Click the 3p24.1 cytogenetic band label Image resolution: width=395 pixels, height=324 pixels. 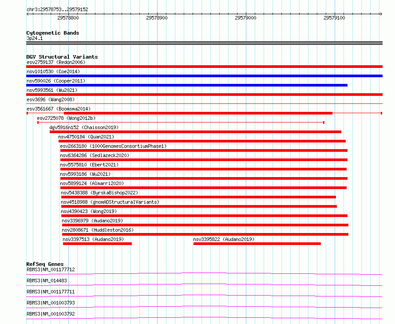(x=35, y=38)
